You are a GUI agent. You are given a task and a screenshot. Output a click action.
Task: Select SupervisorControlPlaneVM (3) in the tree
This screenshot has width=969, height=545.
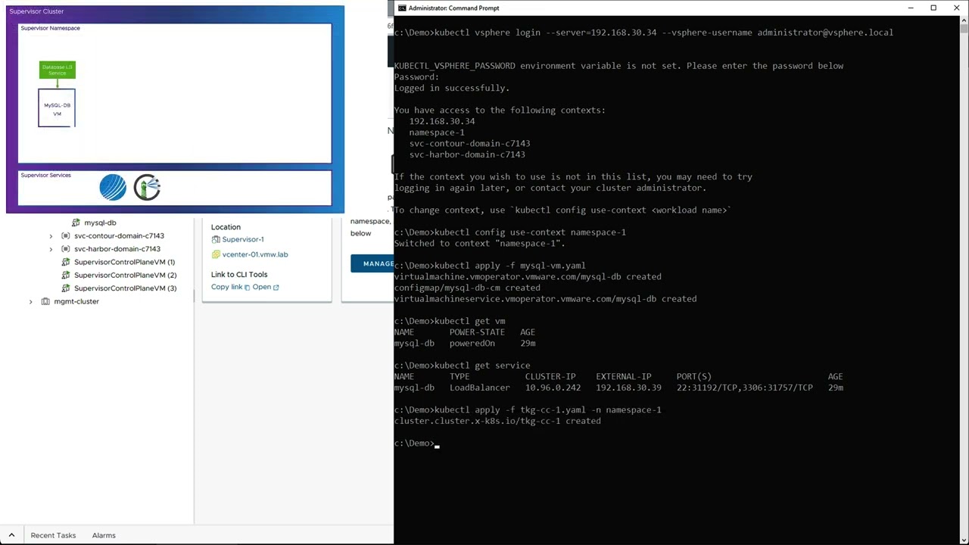pos(125,288)
